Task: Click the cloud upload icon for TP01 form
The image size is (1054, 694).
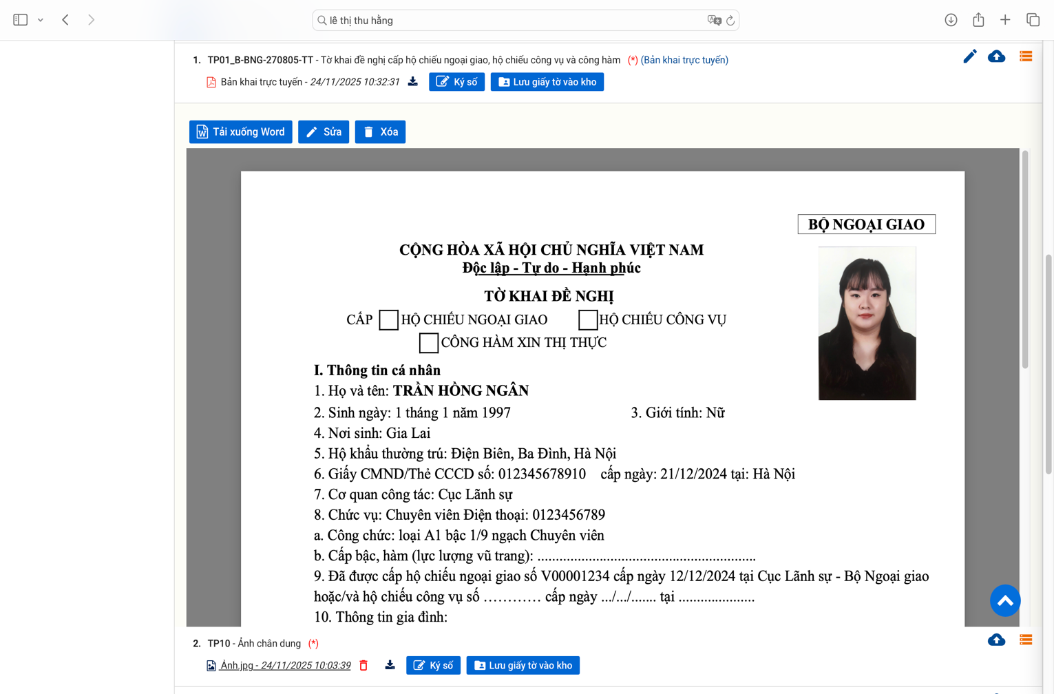Action: coord(996,57)
